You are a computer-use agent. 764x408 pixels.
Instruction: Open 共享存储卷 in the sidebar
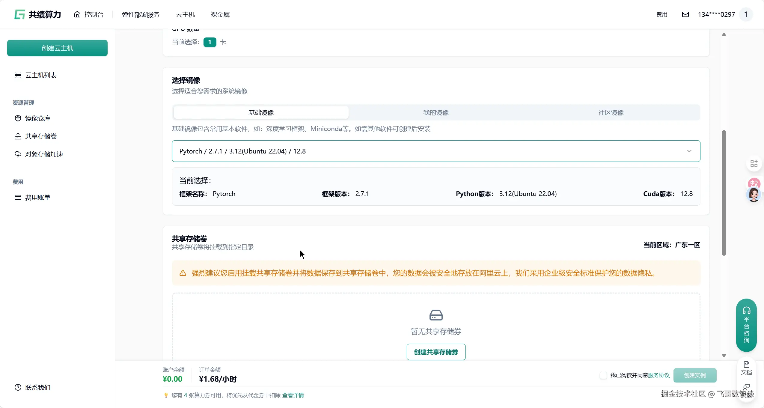(x=41, y=136)
